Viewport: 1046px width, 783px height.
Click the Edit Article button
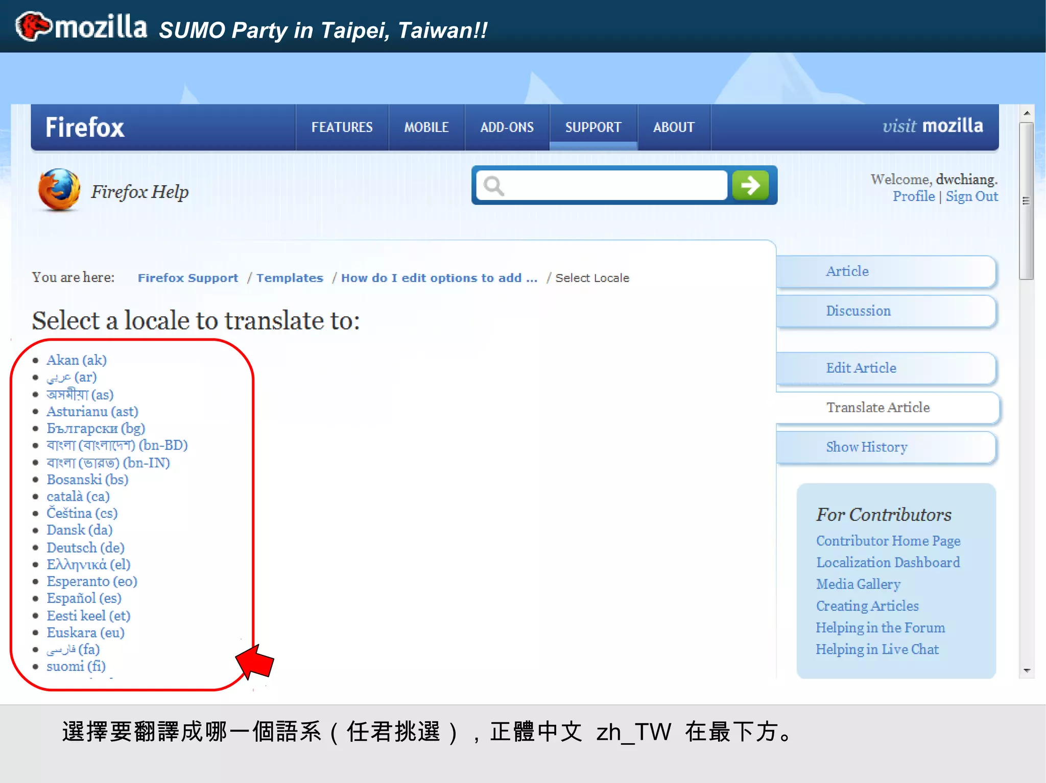click(x=886, y=368)
